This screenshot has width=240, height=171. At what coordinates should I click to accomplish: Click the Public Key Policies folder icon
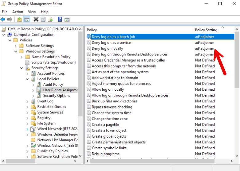33,151
